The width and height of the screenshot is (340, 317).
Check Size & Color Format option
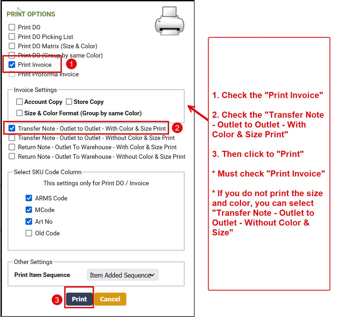coord(20,113)
